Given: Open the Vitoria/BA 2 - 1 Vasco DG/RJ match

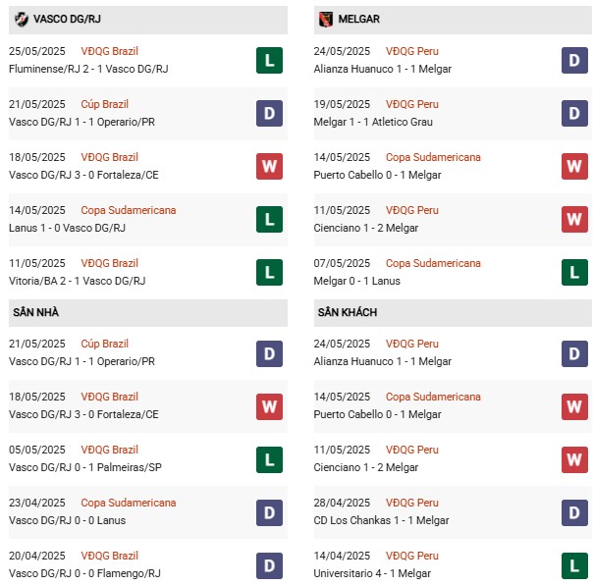Looking at the screenshot, I should pos(78,281).
